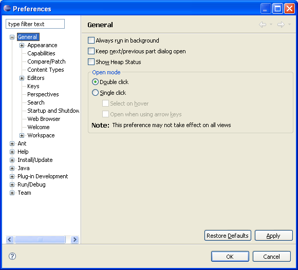The height and width of the screenshot is (270, 298).
Task: Select Single click open mode
Action: pyautogui.click(x=95, y=93)
